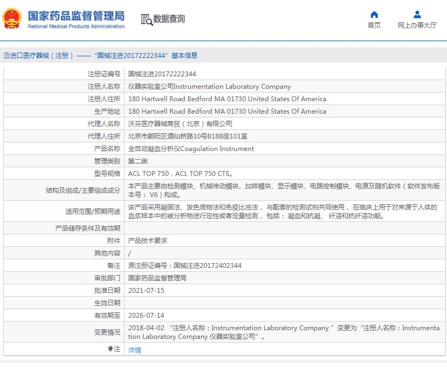Click the 附件 label

pos(114,241)
